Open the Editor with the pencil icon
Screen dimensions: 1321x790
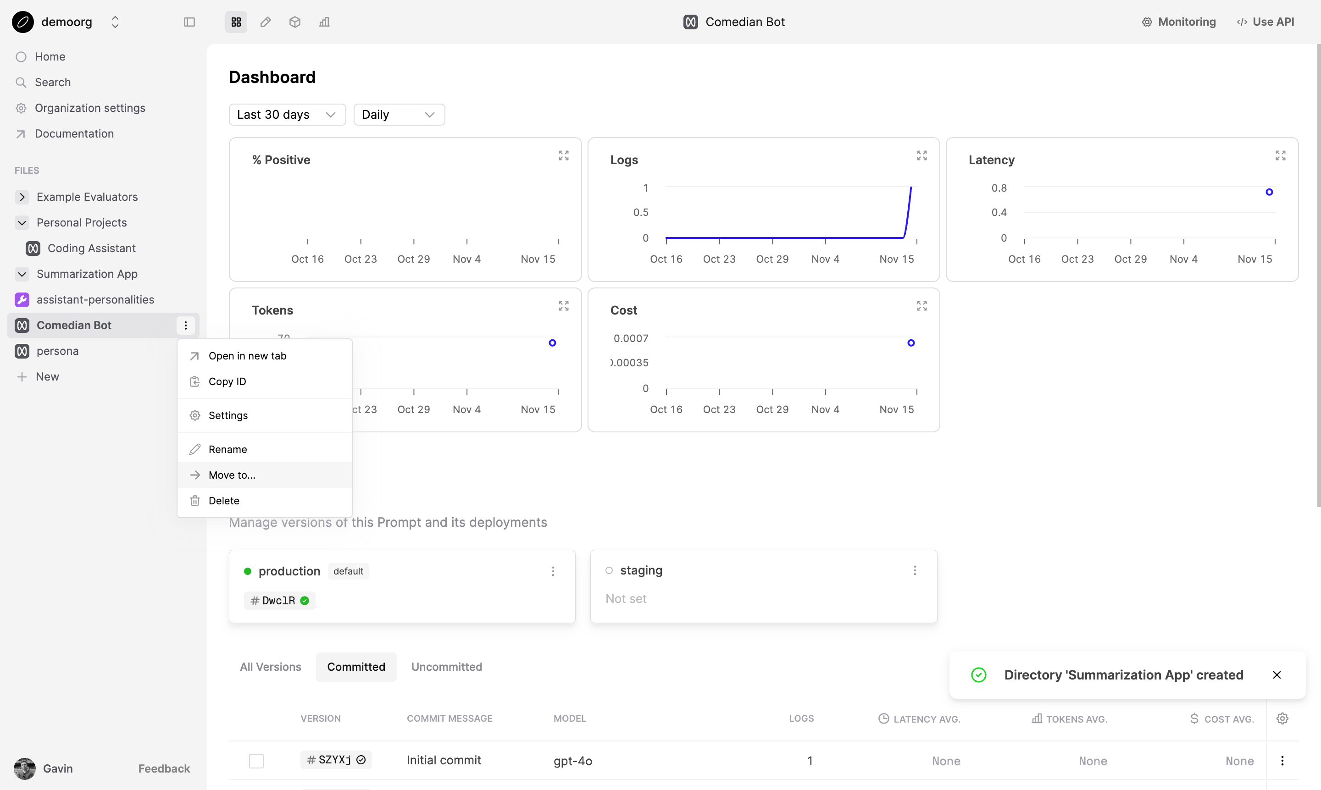coord(266,22)
